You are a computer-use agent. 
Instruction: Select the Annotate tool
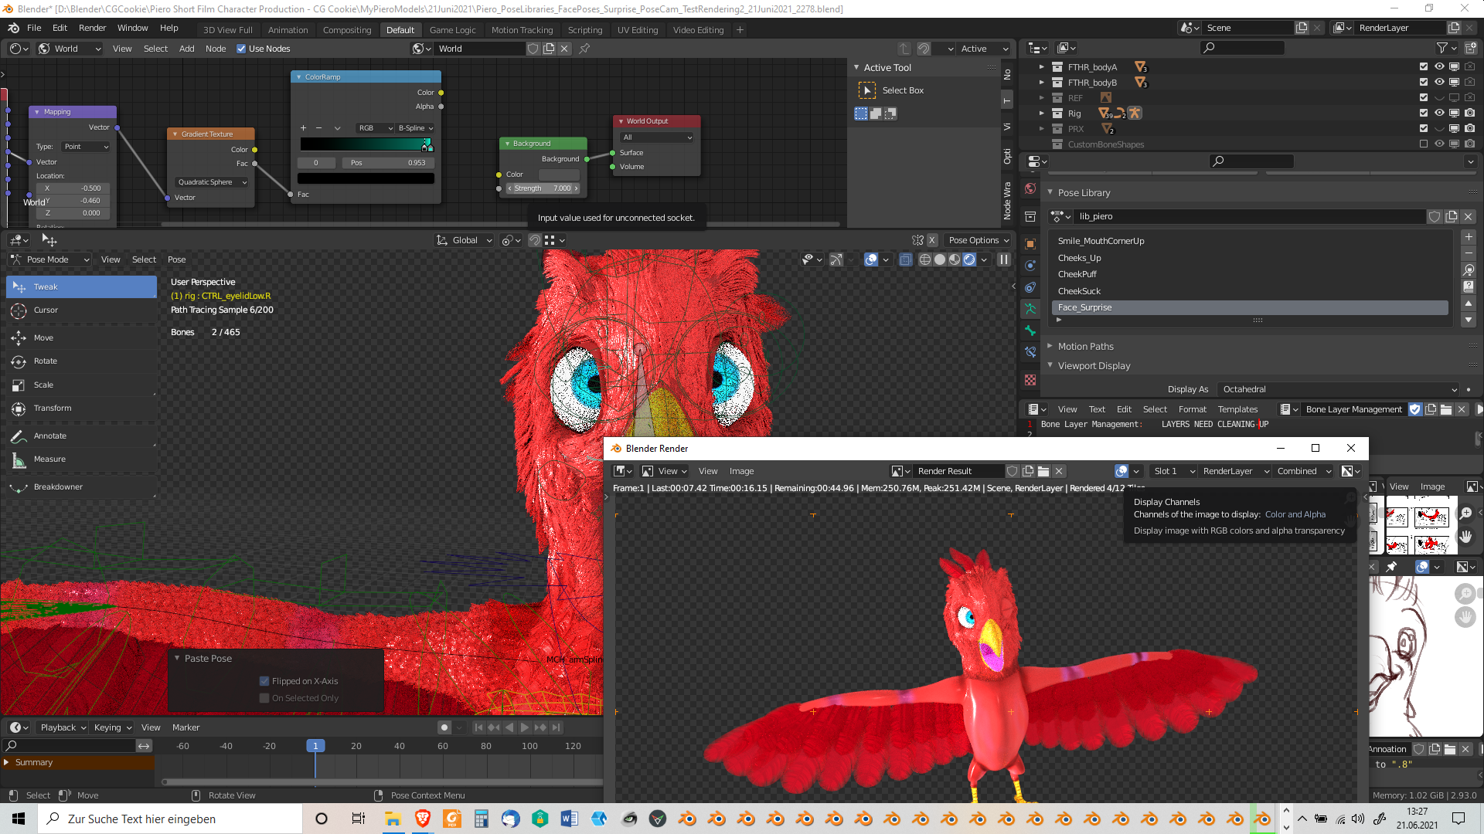coord(49,436)
